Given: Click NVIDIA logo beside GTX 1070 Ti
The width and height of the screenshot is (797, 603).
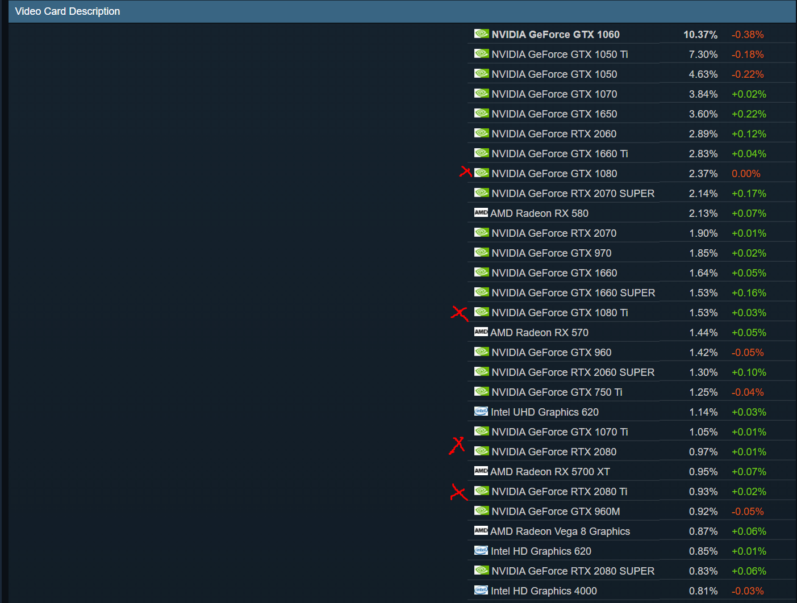Looking at the screenshot, I should 482,431.
